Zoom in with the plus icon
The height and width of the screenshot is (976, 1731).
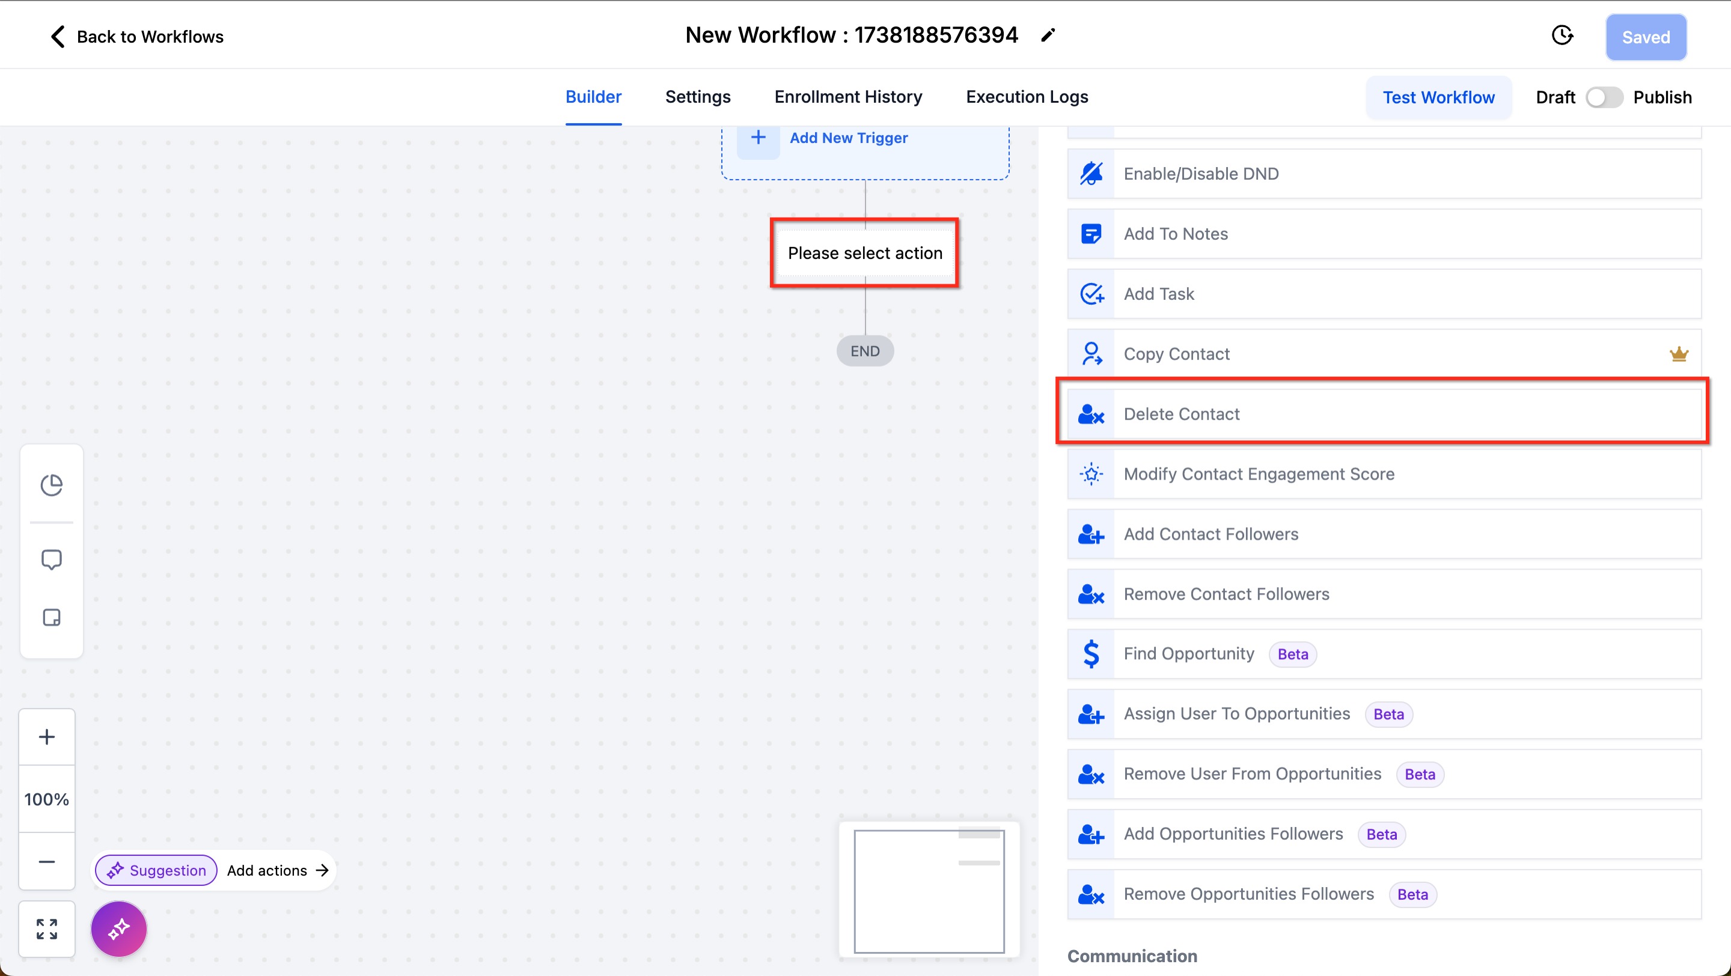[46, 737]
